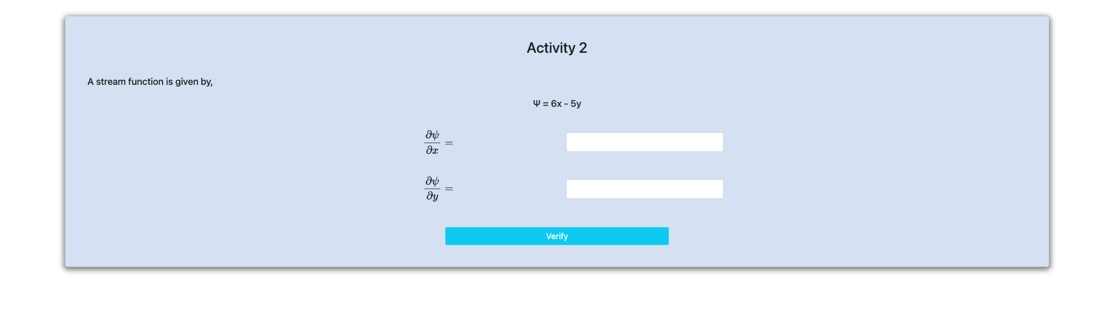Click the Activity 2 heading
This screenshot has width=1115, height=324.
coord(557,48)
